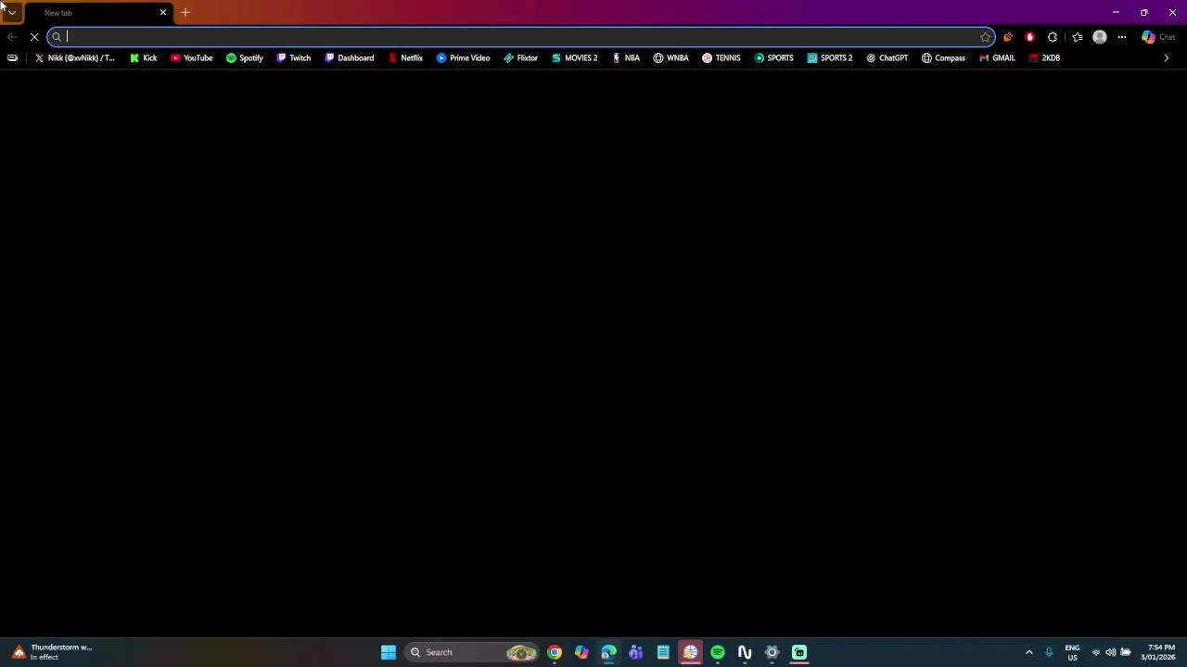Show more bookmarks overflow chevron
This screenshot has height=667, width=1187.
pos(1166,57)
